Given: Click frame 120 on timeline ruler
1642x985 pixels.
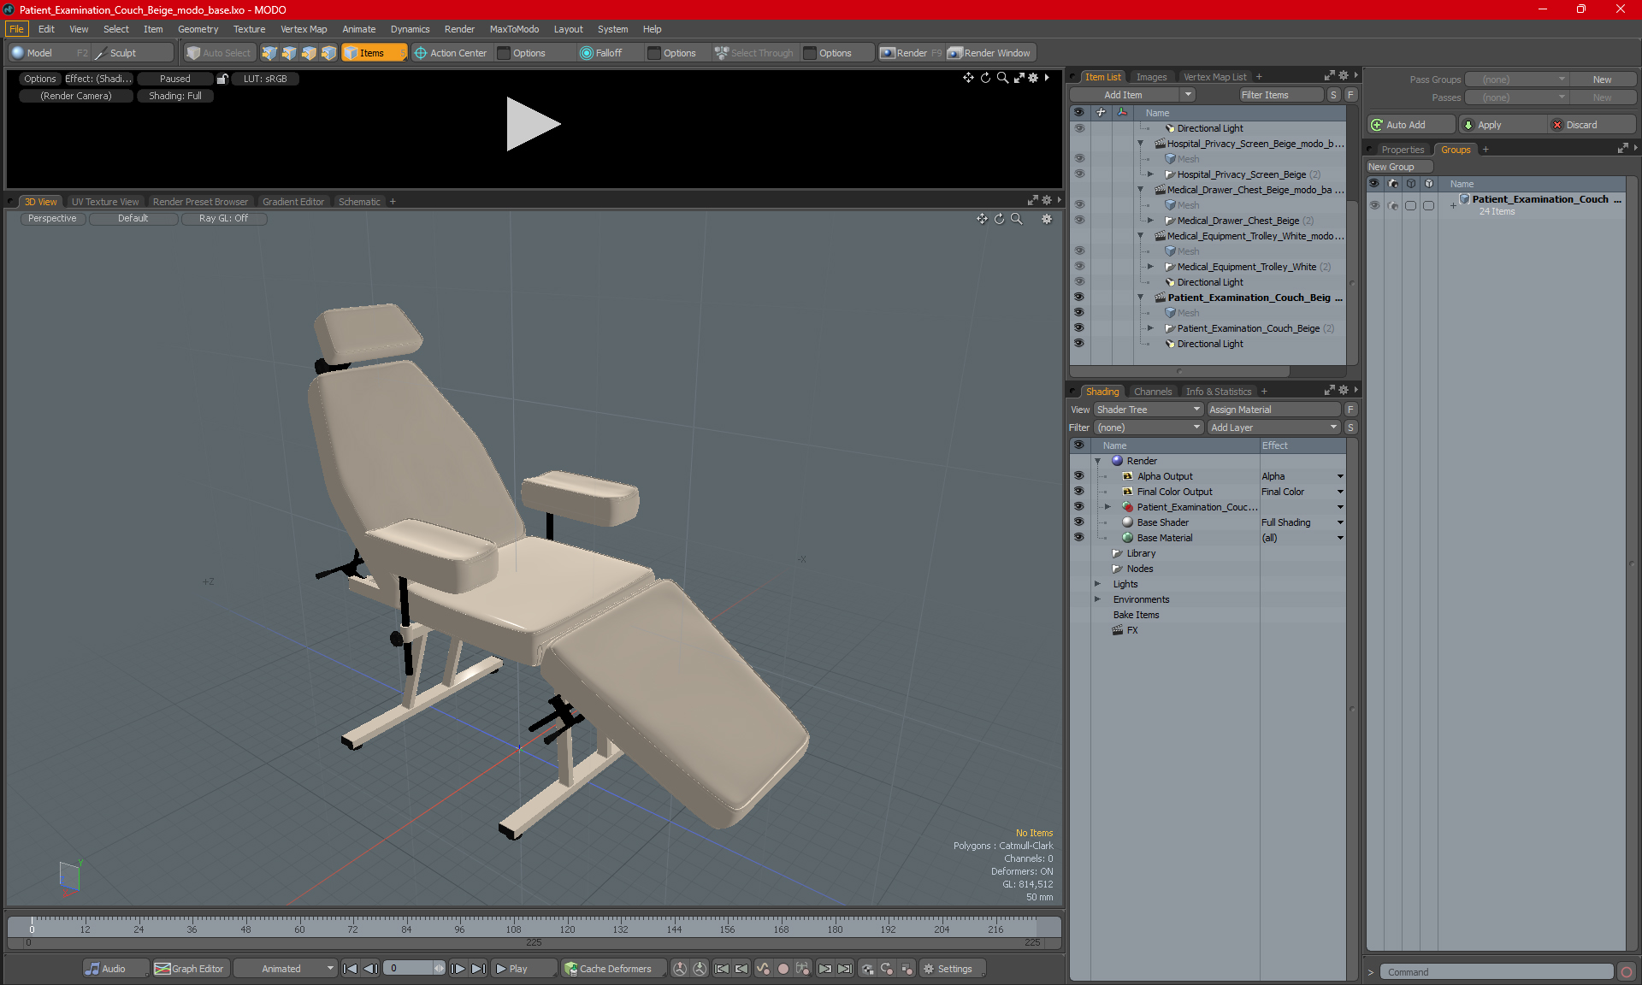Looking at the screenshot, I should tap(567, 929).
